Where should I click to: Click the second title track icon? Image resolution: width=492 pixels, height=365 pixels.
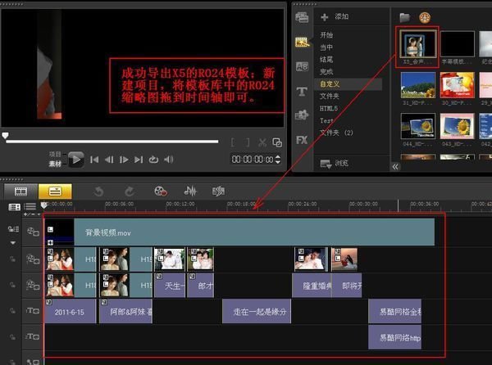[x=33, y=337]
